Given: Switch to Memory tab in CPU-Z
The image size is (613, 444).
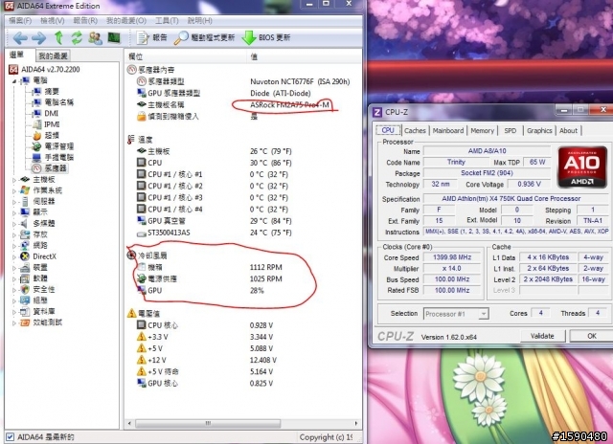Looking at the screenshot, I should click(483, 131).
